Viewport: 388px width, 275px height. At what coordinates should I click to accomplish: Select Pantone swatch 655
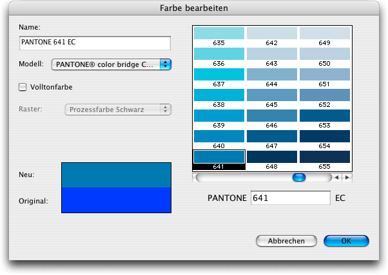click(x=325, y=156)
